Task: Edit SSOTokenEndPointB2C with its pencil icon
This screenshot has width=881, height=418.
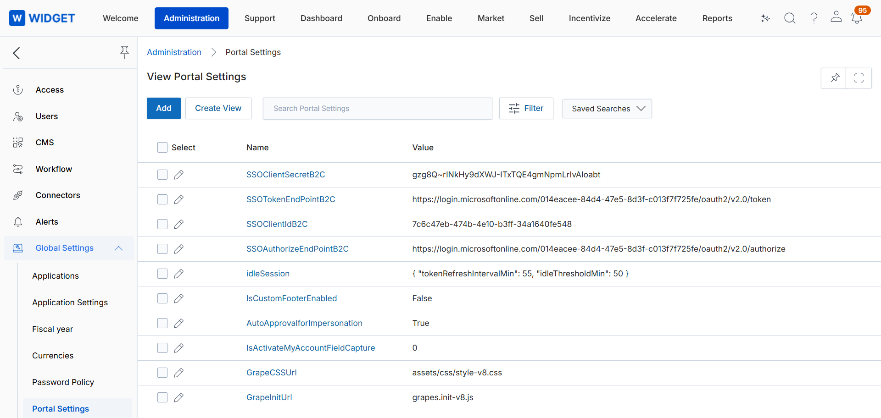Action: point(179,199)
